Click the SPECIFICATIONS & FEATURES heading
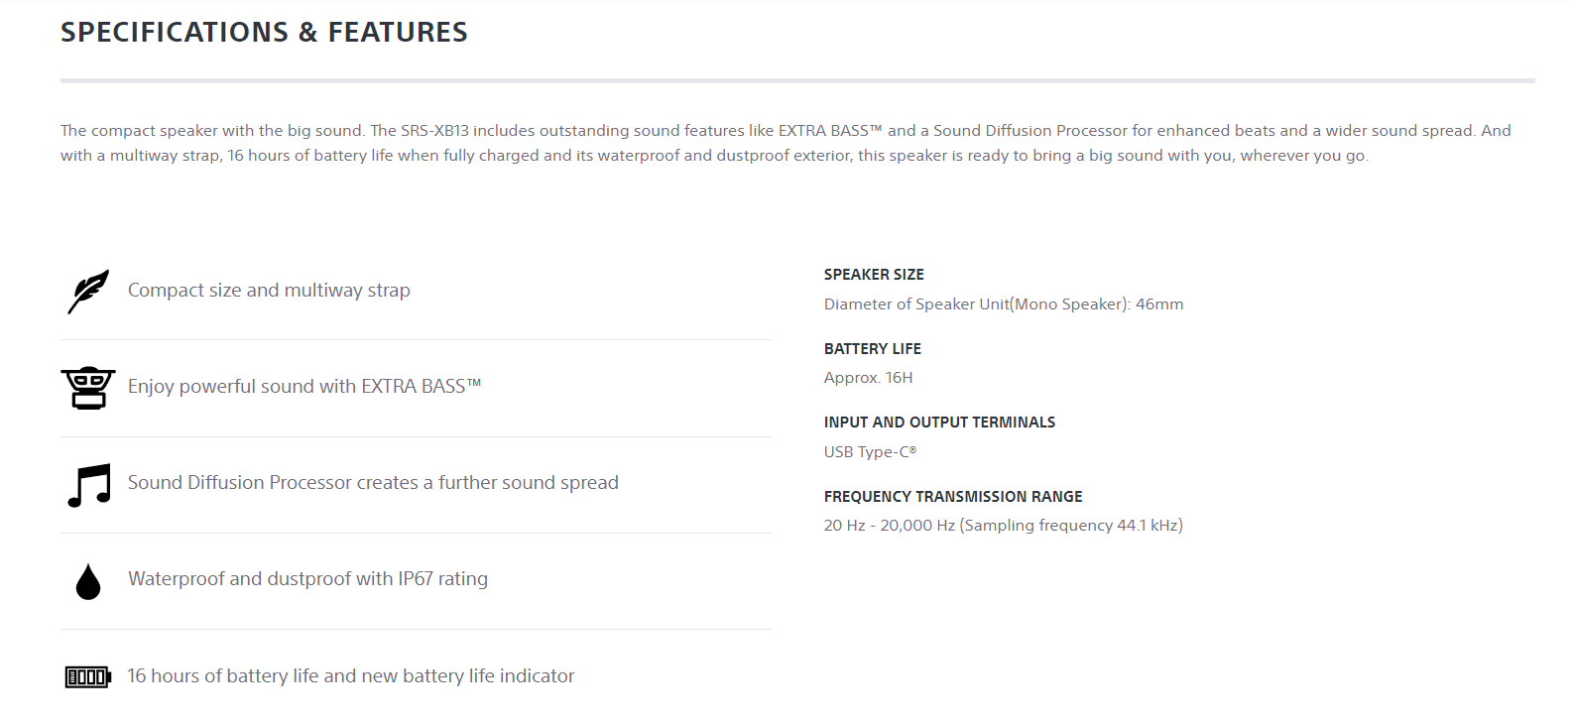 [264, 32]
